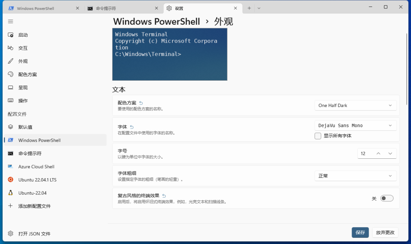Close the 设置 tab

[x=236, y=8]
